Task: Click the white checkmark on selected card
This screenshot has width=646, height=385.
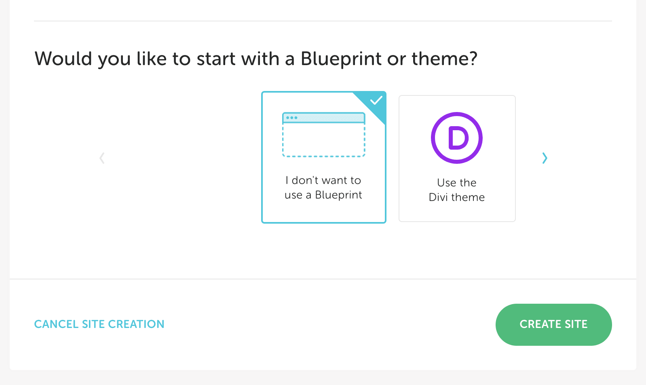Action: click(376, 100)
